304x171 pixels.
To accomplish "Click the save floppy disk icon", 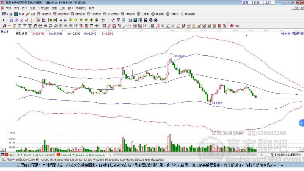I will (x=145, y=20).
